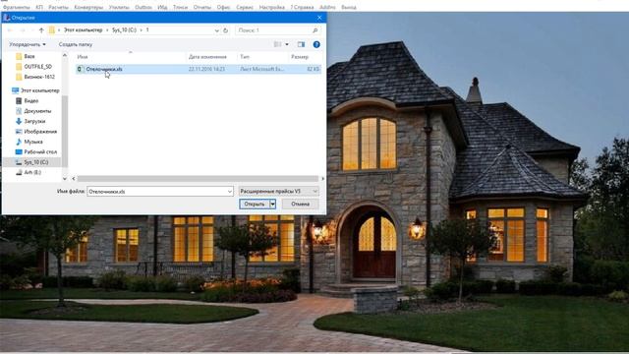Select the Arh (E:) drive in sidebar

pyautogui.click(x=32, y=172)
